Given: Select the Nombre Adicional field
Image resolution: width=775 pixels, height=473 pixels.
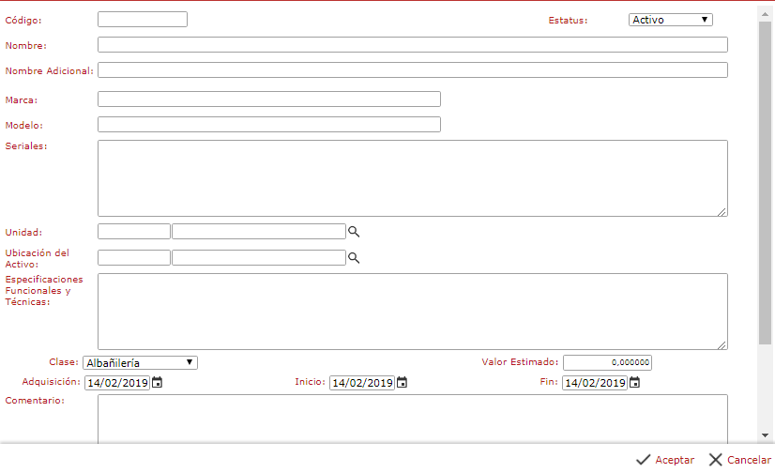Looking at the screenshot, I should pyautogui.click(x=412, y=70).
